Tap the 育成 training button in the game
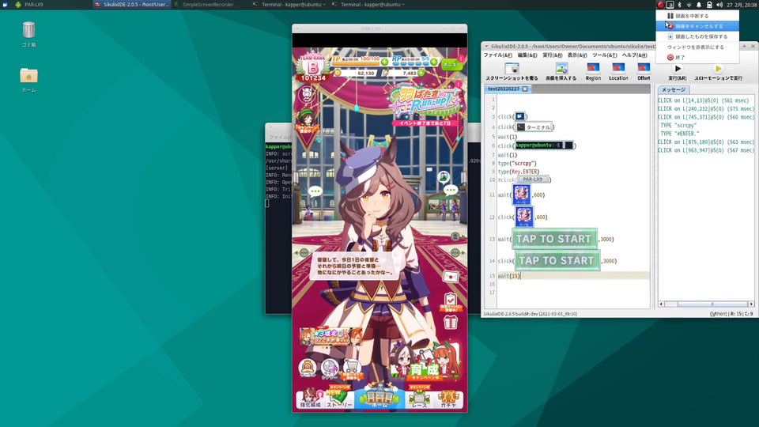The height and width of the screenshot is (427, 759). pyautogui.click(x=424, y=361)
